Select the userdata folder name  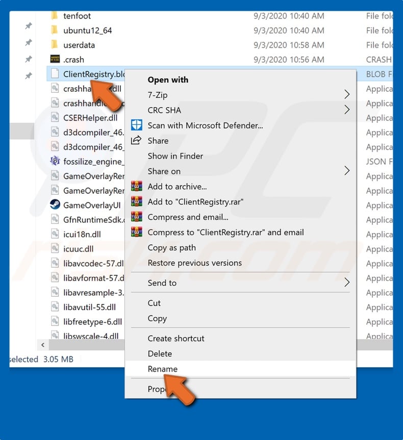(79, 45)
